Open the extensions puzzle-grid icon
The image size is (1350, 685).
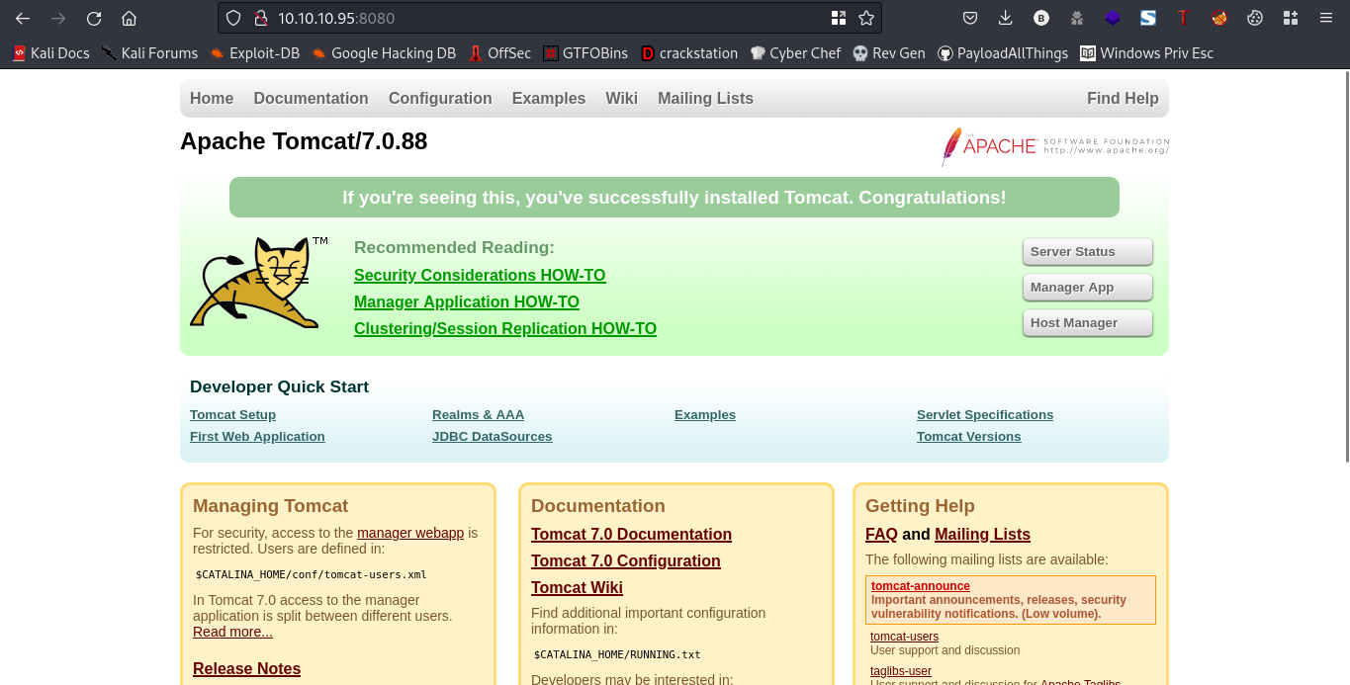coord(1290,18)
